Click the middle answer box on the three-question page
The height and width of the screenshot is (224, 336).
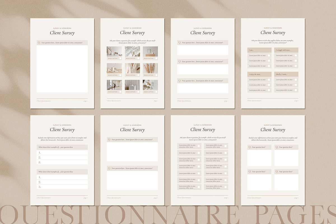coord(203,69)
